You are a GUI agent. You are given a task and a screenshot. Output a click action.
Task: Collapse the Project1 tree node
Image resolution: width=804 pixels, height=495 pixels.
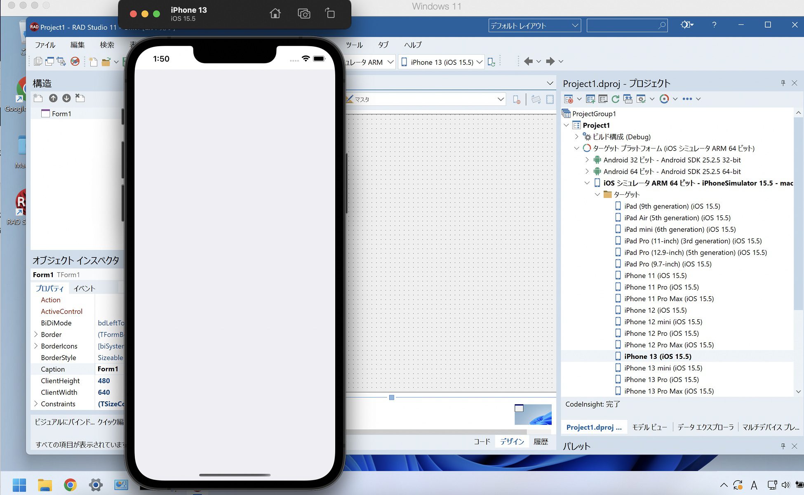click(567, 125)
